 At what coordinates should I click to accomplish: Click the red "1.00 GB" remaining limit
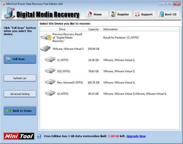coord(114,136)
